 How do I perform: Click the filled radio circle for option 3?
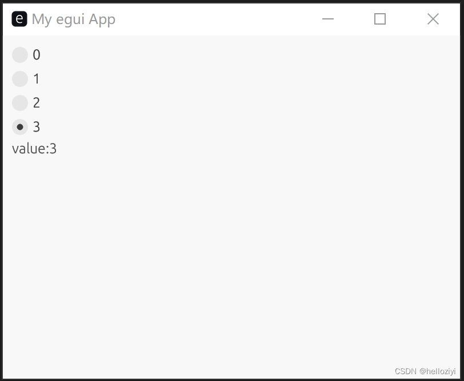click(20, 126)
